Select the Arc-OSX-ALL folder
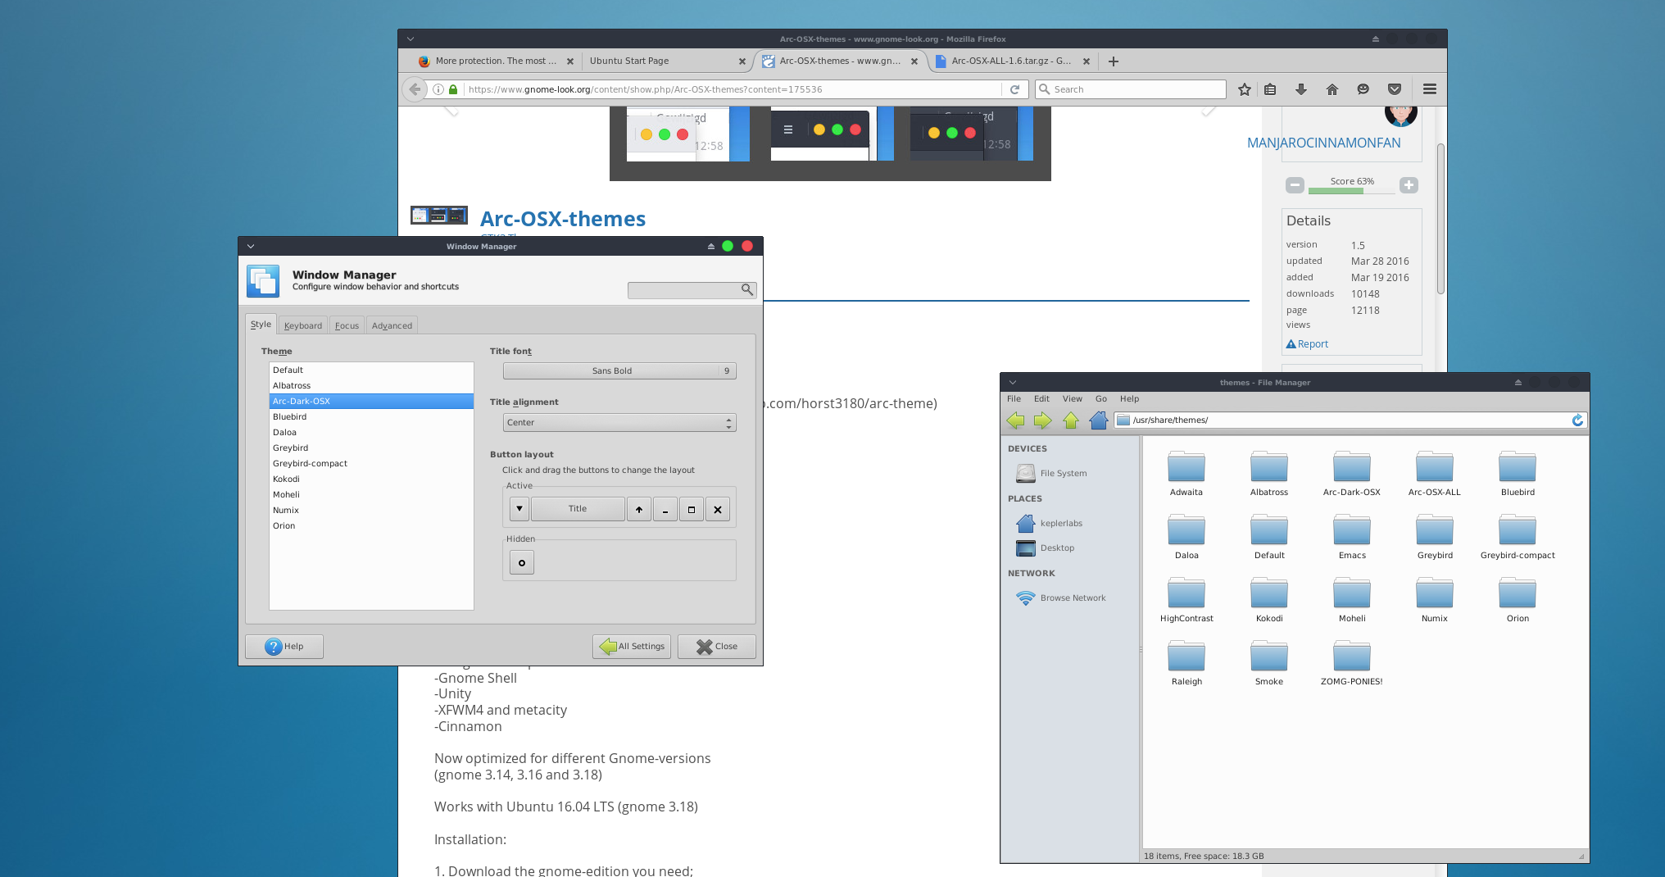Image resolution: width=1665 pixels, height=877 pixels. (x=1435, y=474)
